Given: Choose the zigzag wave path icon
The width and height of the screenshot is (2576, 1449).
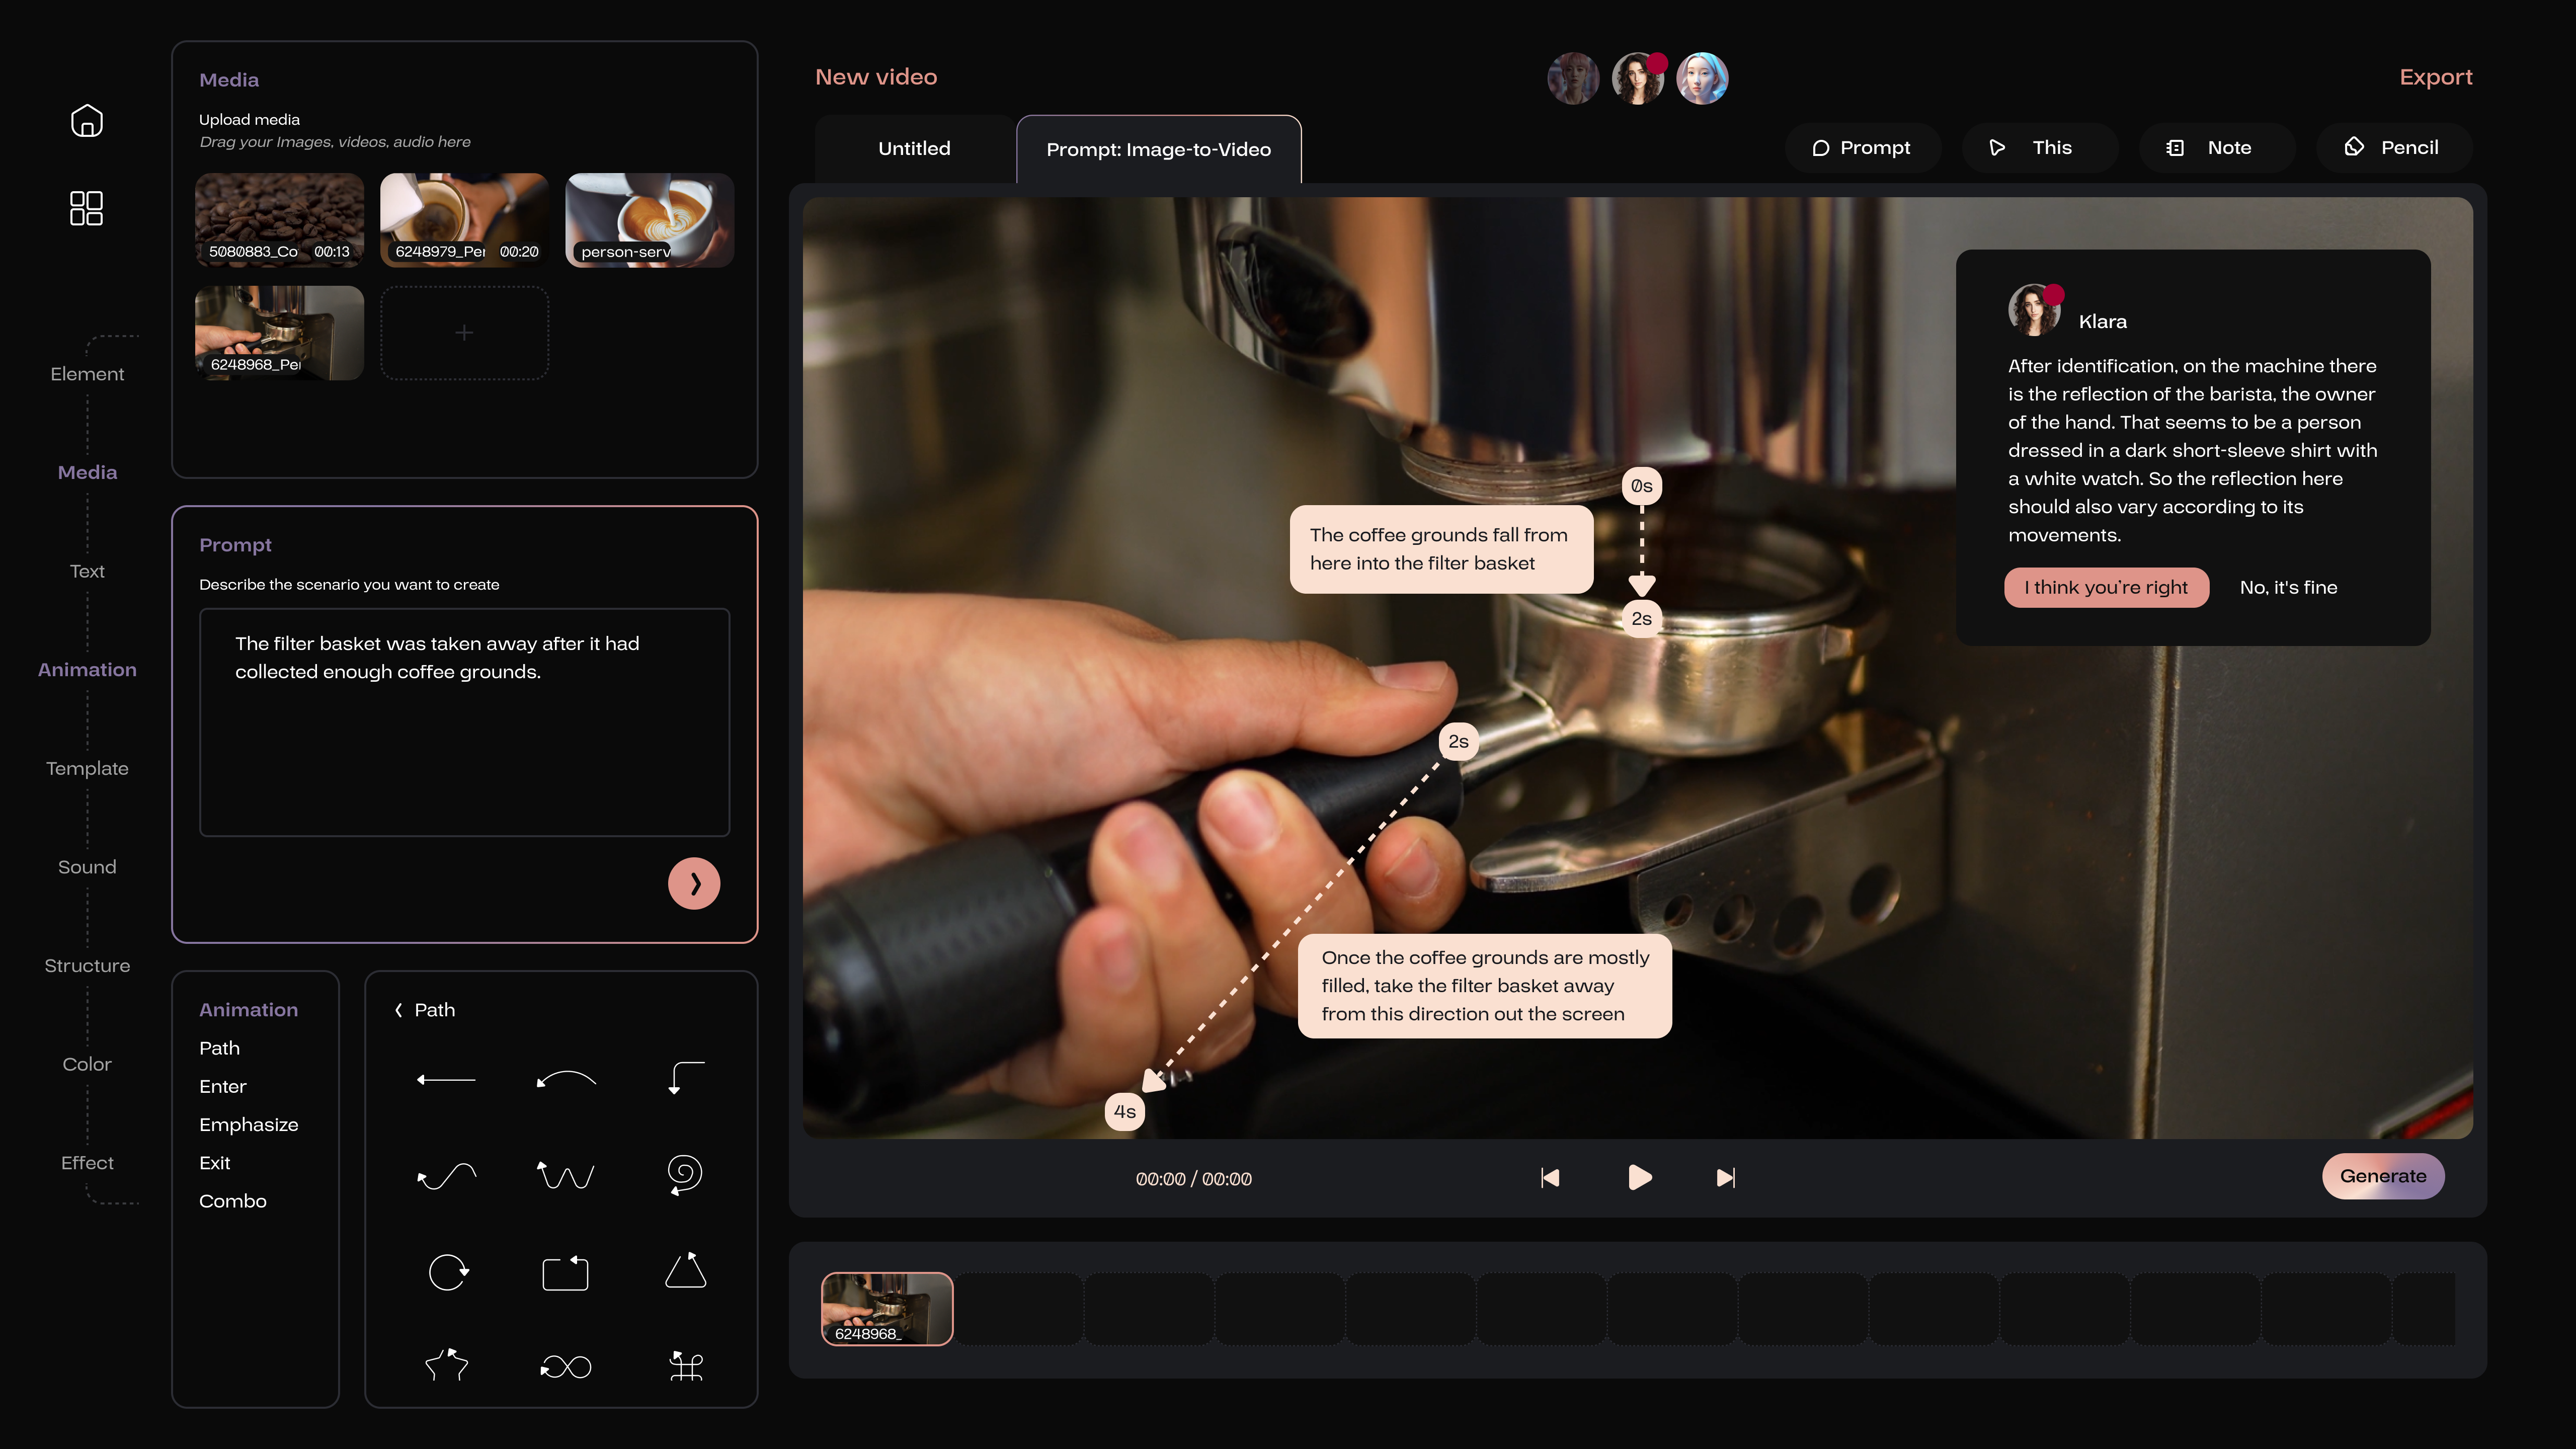Looking at the screenshot, I should coord(566,1174).
